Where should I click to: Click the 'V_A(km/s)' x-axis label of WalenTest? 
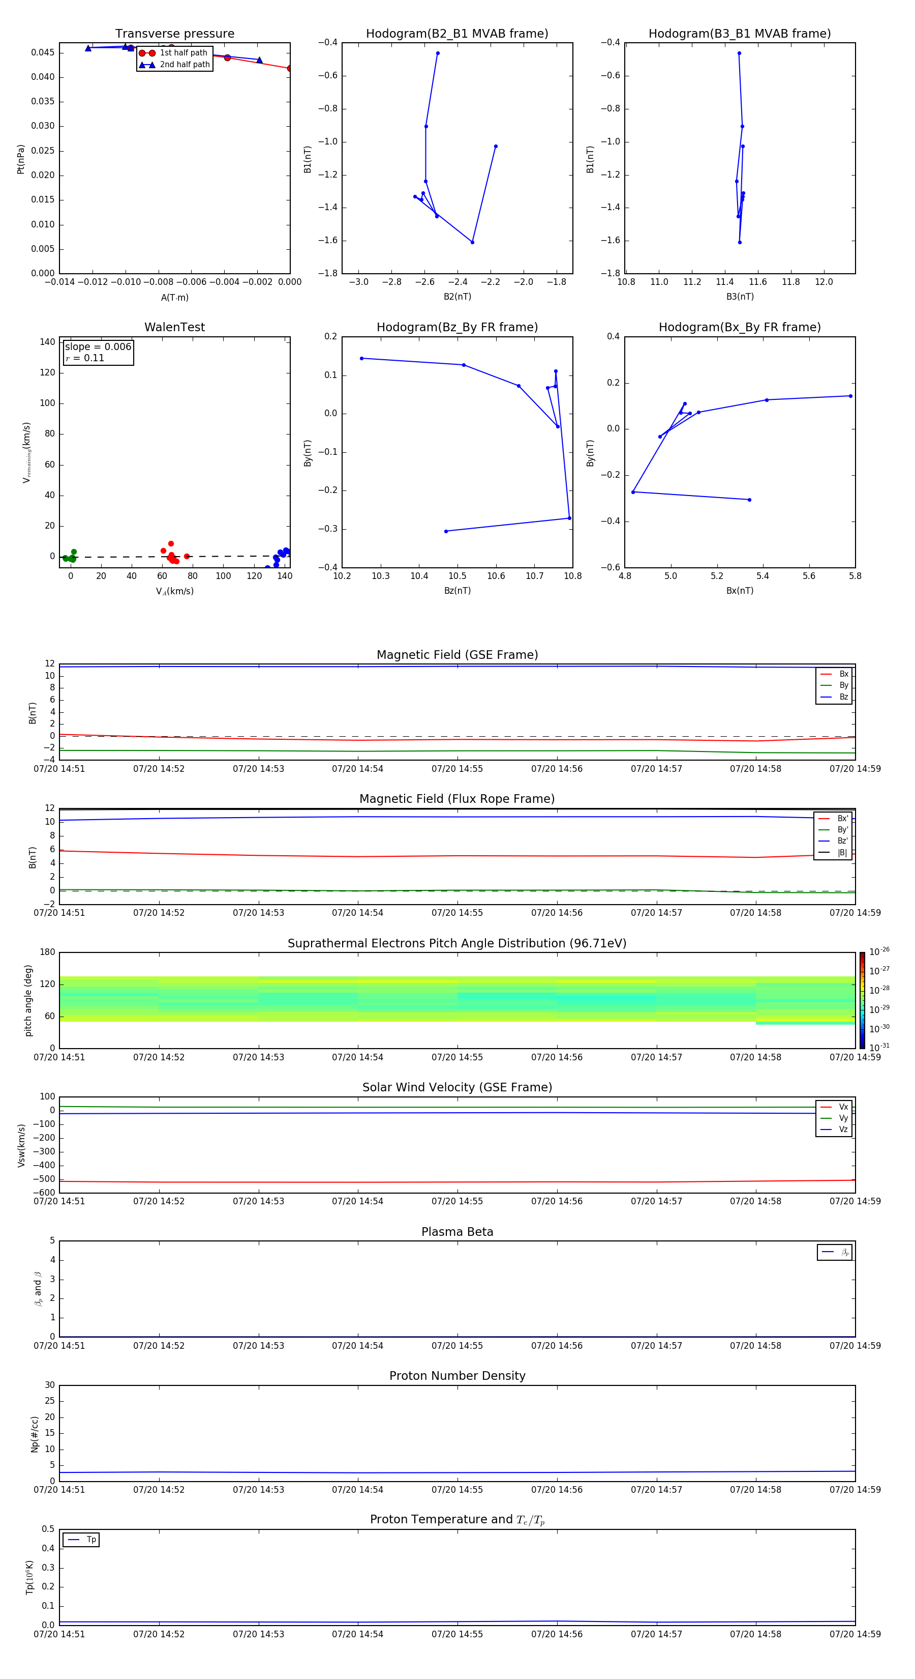click(x=174, y=591)
